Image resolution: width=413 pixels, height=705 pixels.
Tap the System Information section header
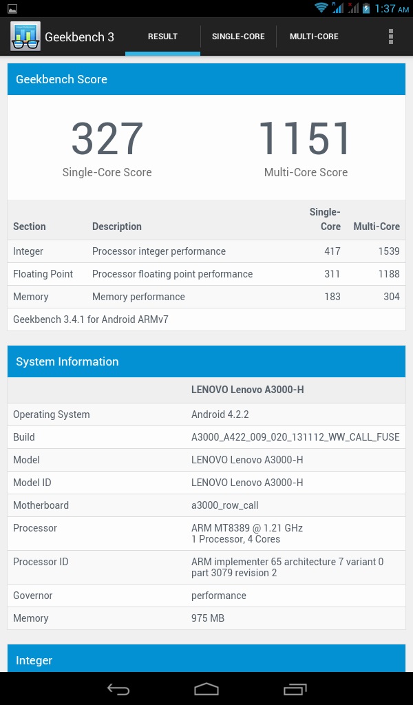click(x=206, y=361)
